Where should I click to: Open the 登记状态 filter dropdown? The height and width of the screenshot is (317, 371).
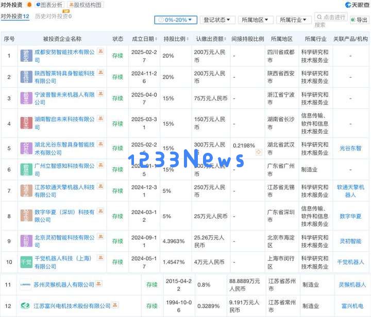(x=217, y=20)
